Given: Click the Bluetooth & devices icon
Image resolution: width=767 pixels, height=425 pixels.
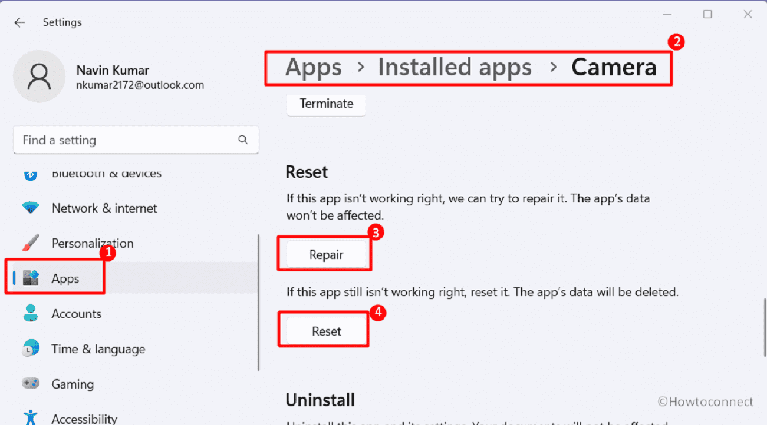Looking at the screenshot, I should tap(31, 174).
